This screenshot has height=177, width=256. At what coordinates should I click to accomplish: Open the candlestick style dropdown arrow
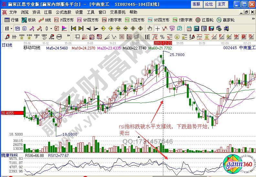click(51, 28)
